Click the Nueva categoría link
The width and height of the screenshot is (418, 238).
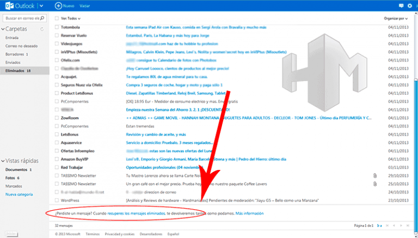[x=19, y=194]
